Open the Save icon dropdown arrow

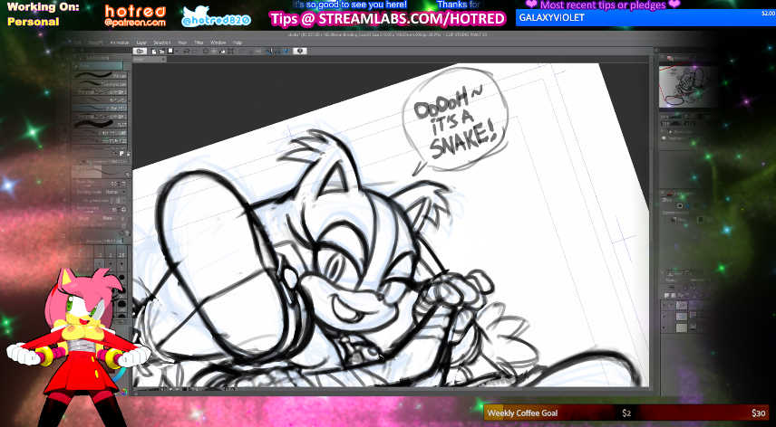[x=177, y=52]
